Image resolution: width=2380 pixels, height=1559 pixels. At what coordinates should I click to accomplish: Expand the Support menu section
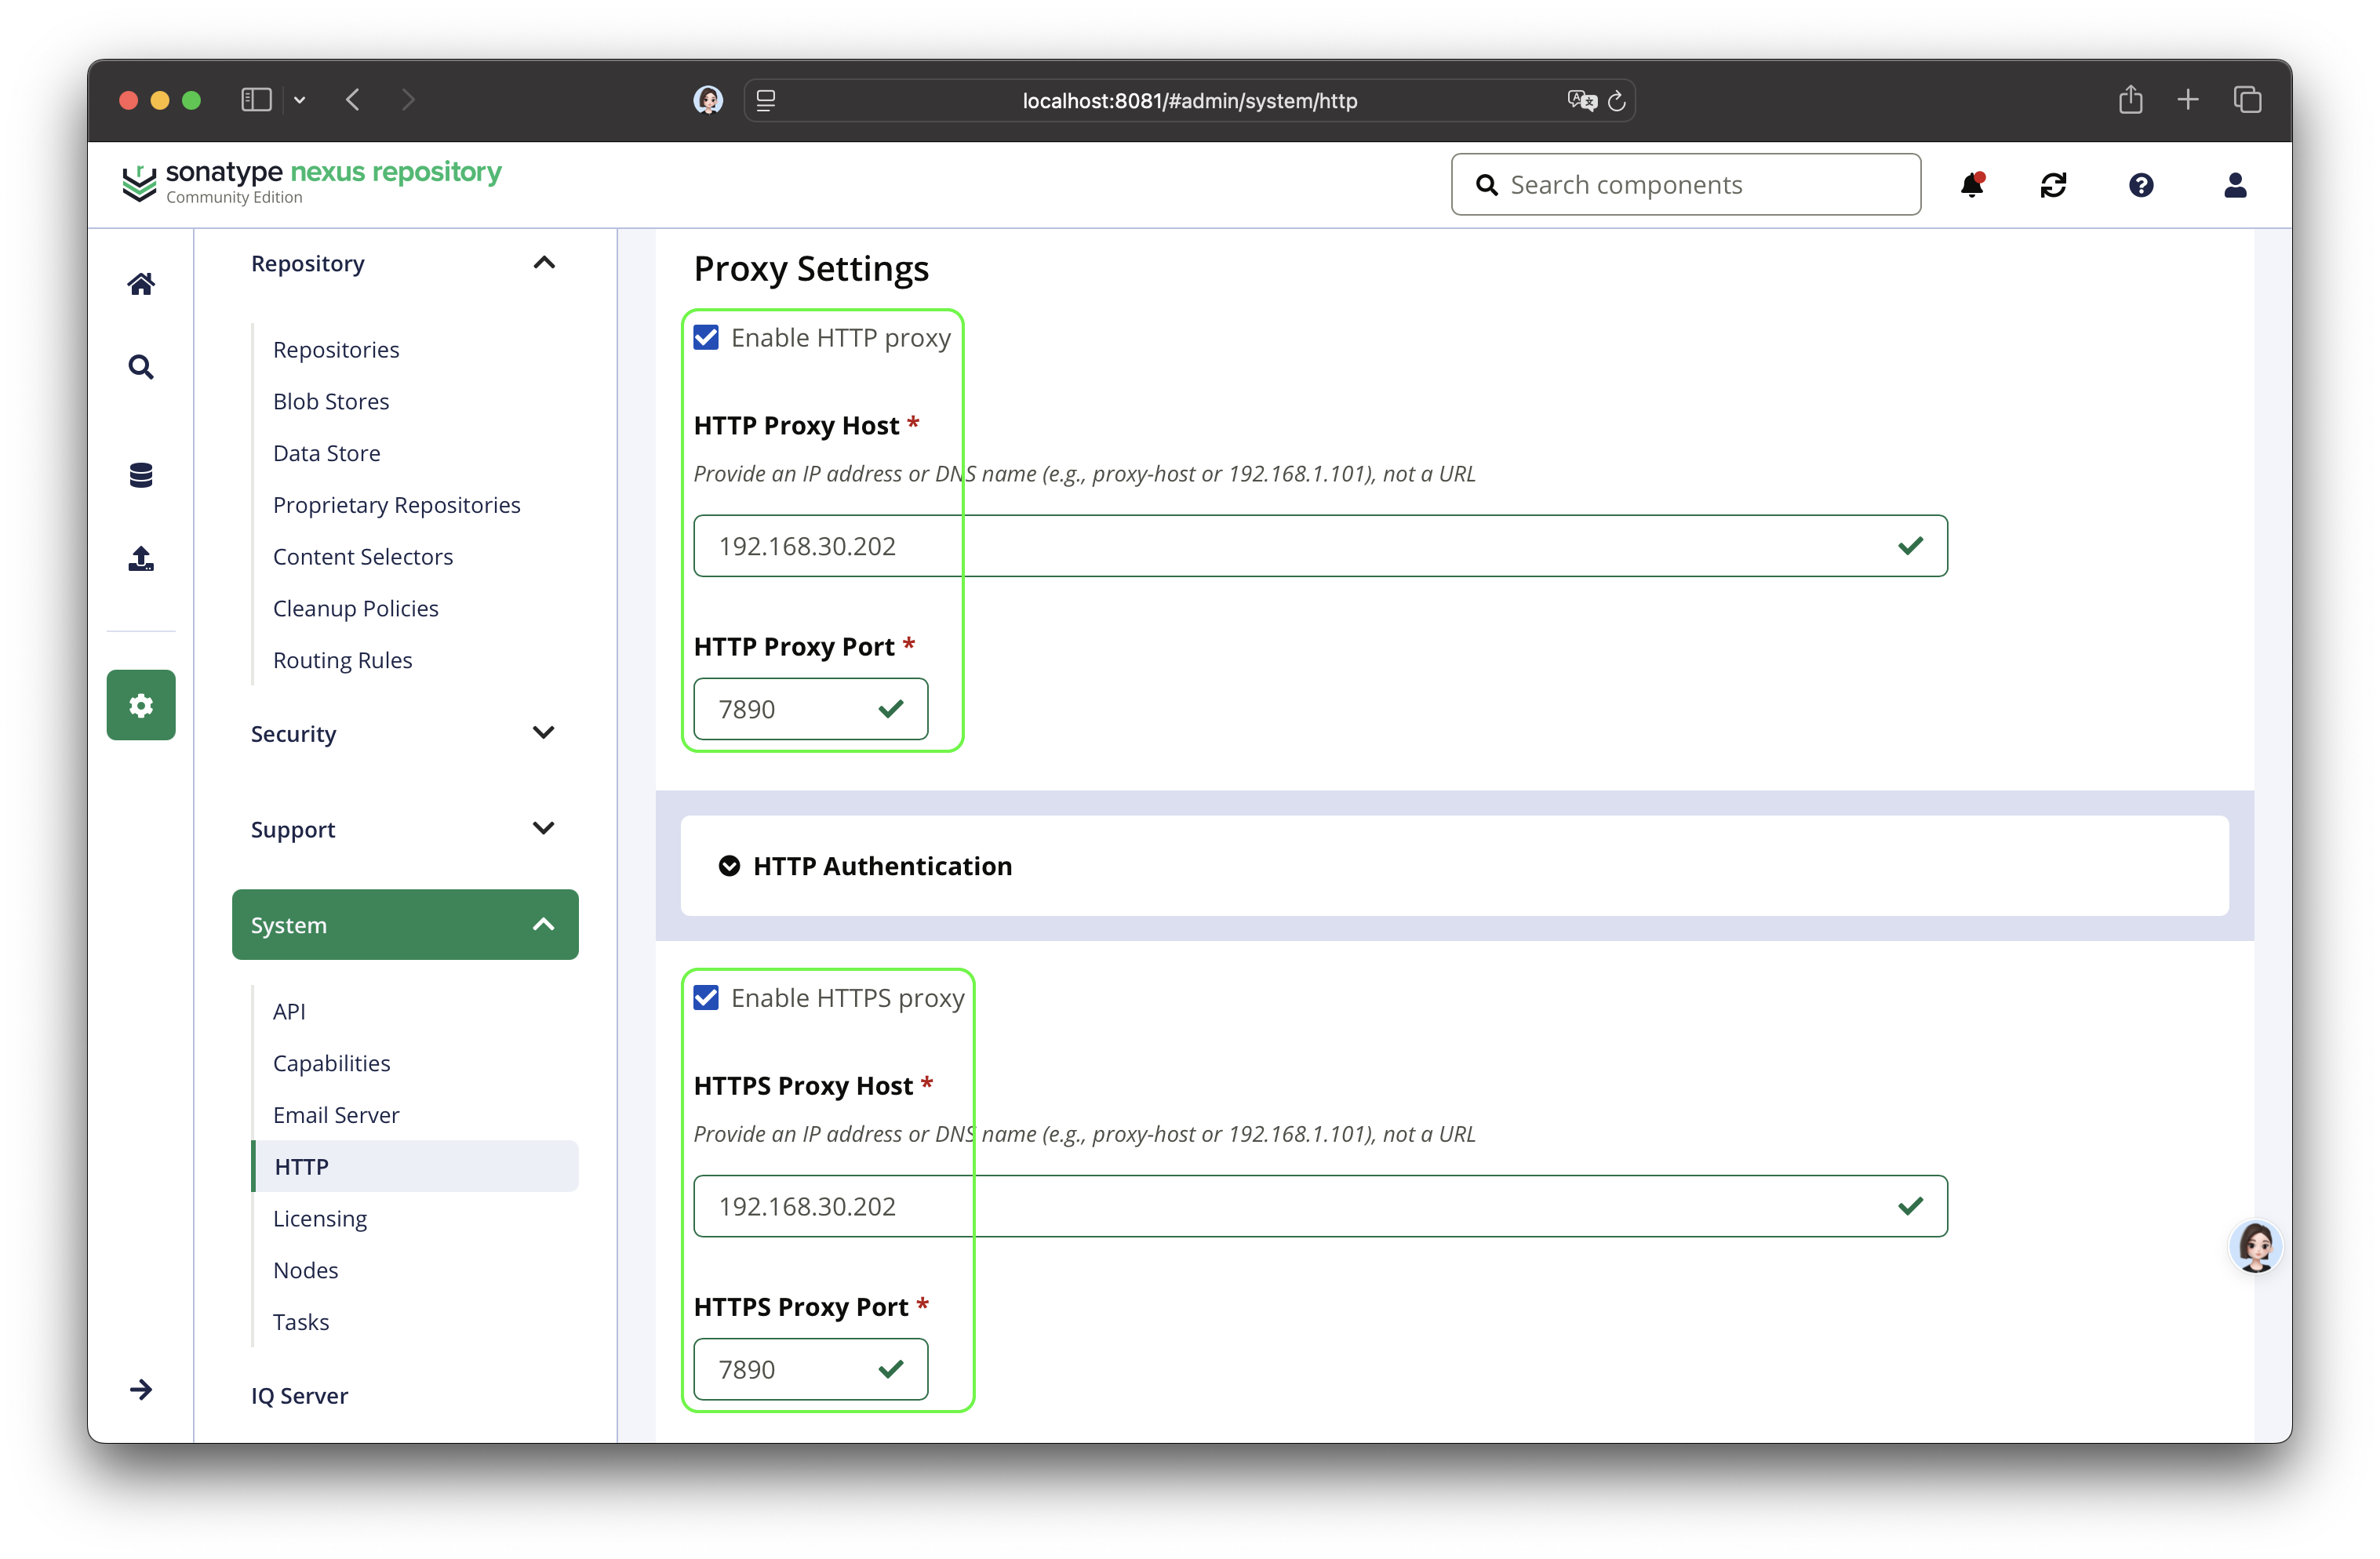(x=544, y=829)
